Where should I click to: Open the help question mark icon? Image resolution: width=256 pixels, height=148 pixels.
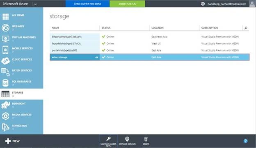[x=245, y=141]
